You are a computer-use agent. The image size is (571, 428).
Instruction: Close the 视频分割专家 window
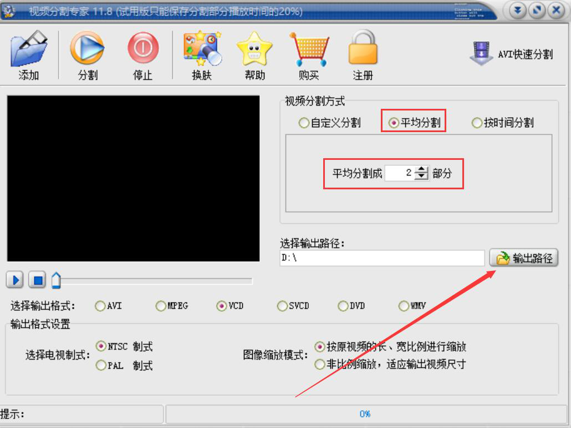coord(556,10)
